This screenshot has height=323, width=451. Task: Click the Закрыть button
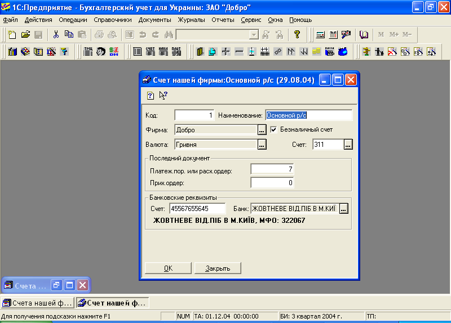218,268
